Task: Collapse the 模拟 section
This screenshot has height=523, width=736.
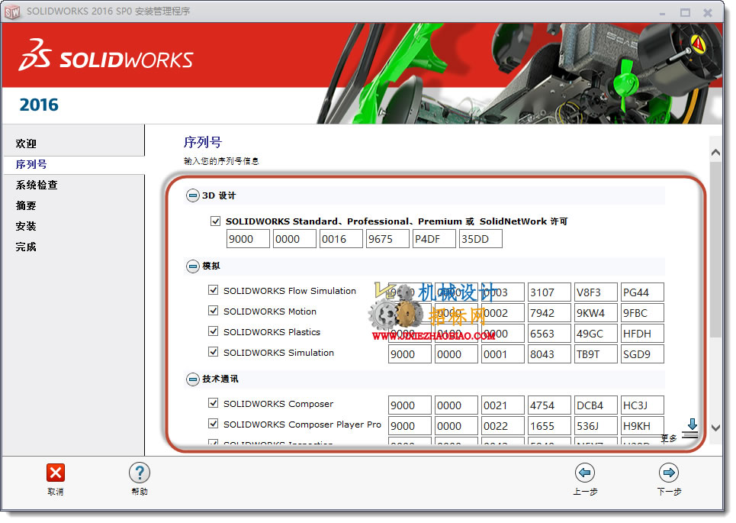Action: [192, 266]
